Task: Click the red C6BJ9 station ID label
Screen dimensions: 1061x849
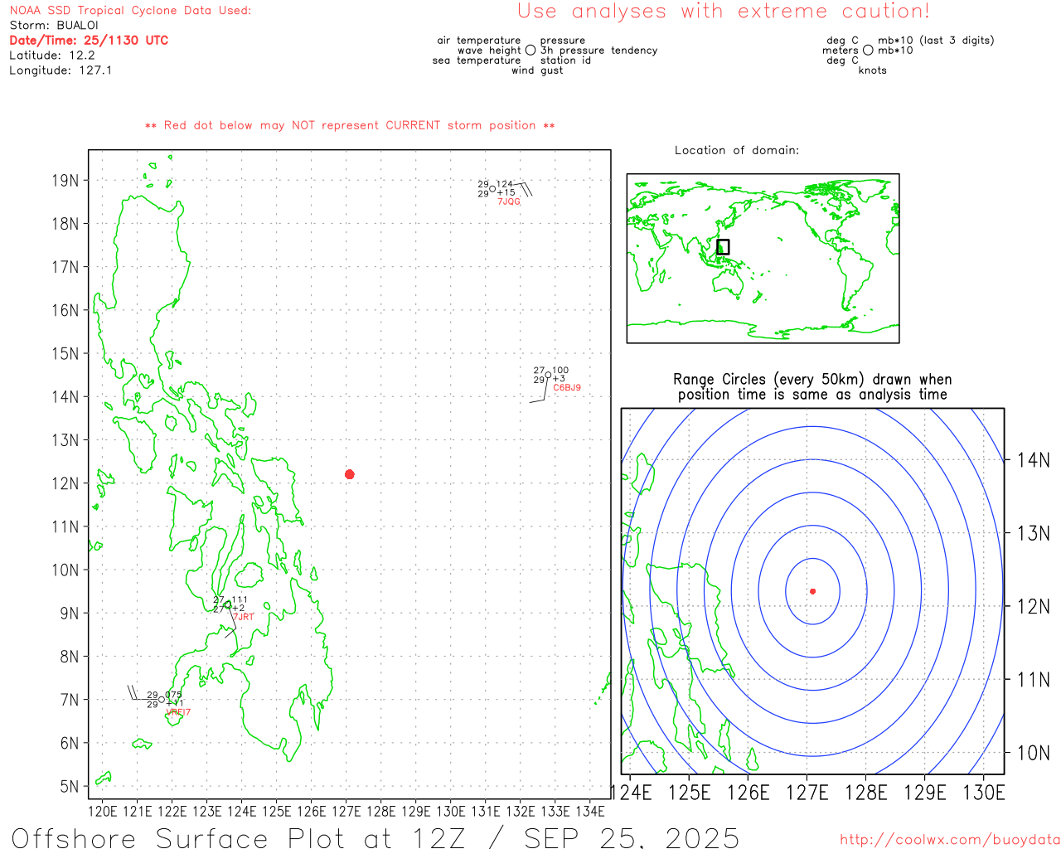Action: click(x=567, y=388)
